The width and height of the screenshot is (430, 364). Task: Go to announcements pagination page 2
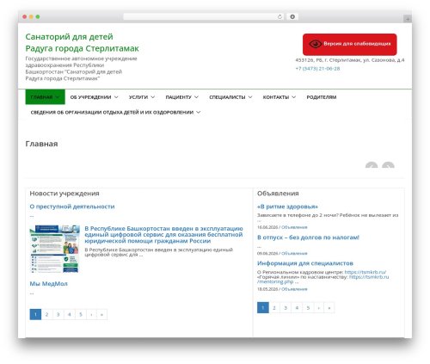click(274, 307)
